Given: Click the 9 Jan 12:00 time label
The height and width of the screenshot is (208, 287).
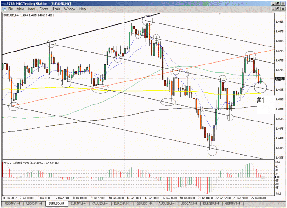Looking at the screenshot, I should (x=97, y=198).
